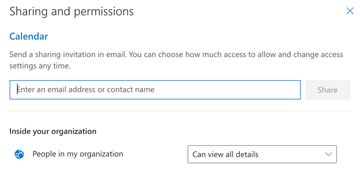
Task: Close the Sharing and permissions dialog
Action: pyautogui.click(x=350, y=11)
